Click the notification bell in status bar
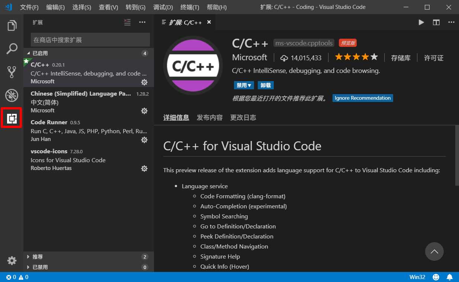Screen dimensions: 459x282 click(449, 277)
